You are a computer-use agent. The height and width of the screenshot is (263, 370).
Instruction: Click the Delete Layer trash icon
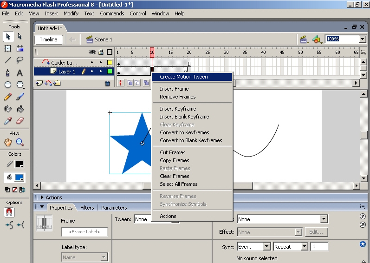coord(107,83)
